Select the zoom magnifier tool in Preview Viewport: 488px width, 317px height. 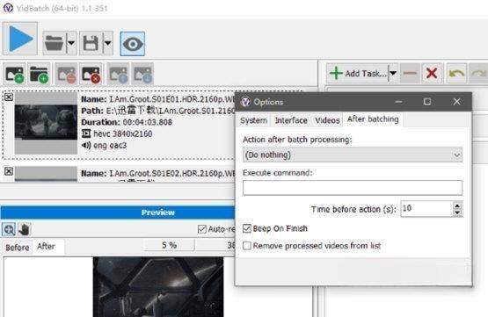(x=9, y=229)
